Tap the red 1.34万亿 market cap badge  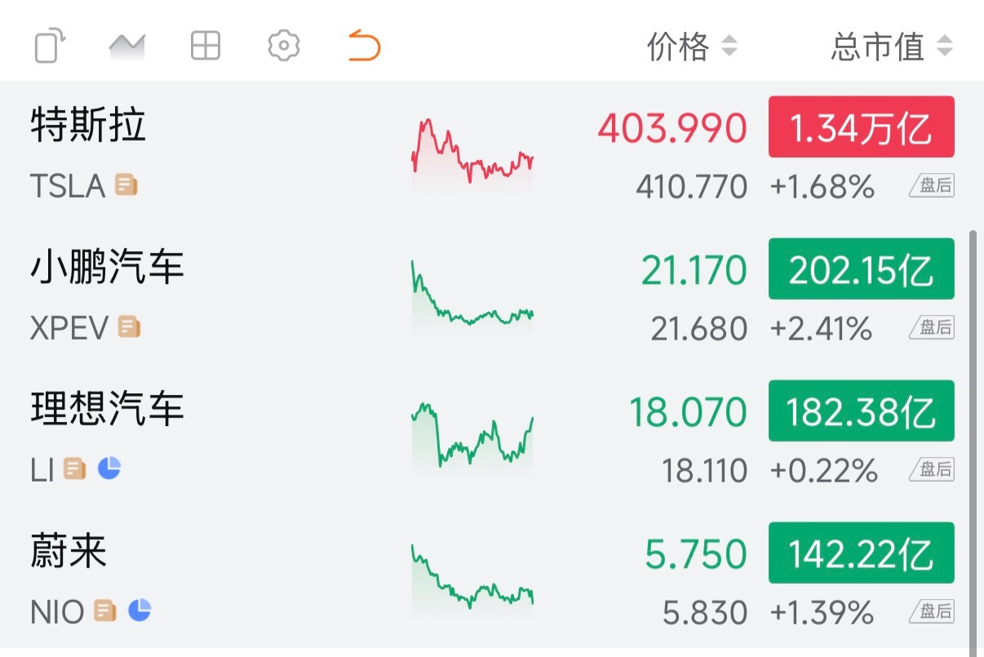click(x=861, y=127)
